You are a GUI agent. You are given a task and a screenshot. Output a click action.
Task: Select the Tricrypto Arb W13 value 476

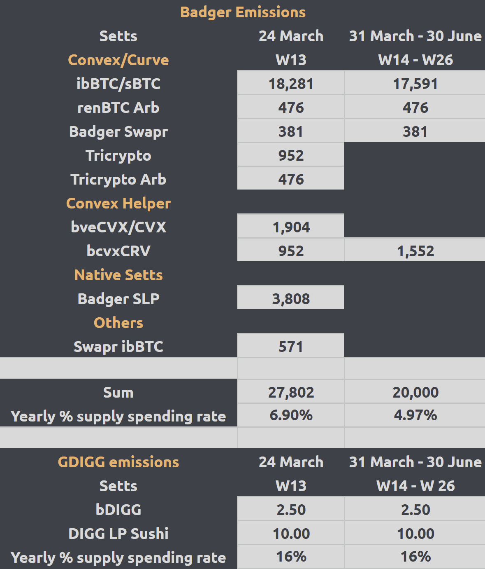pyautogui.click(x=291, y=179)
